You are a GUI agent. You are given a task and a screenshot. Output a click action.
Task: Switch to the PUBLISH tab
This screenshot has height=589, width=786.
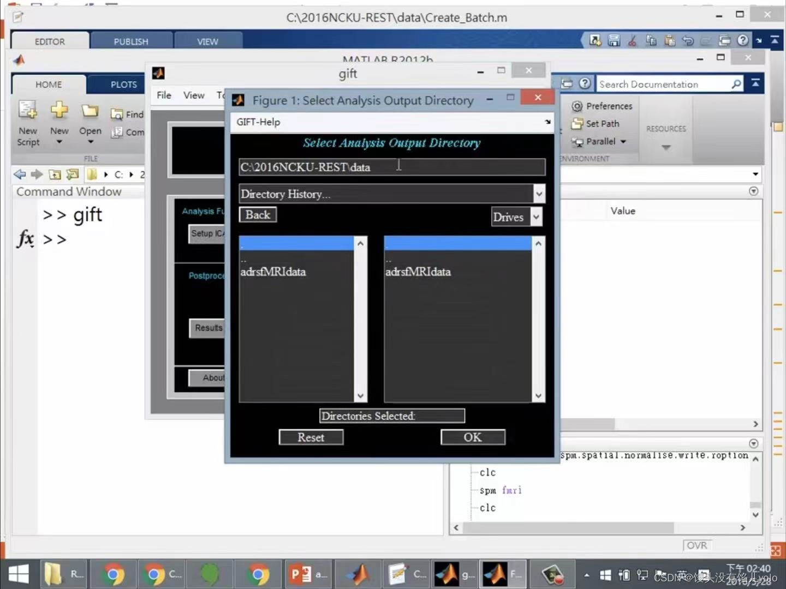point(131,41)
